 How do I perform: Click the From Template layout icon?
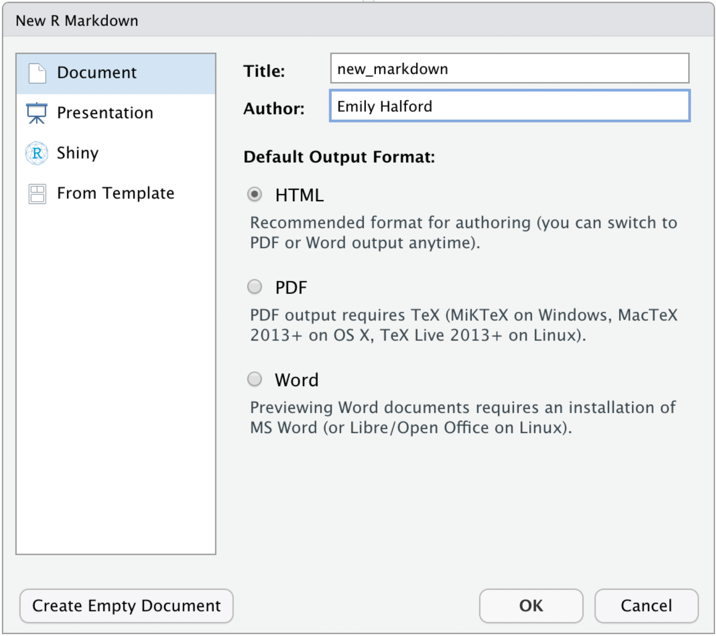[37, 194]
